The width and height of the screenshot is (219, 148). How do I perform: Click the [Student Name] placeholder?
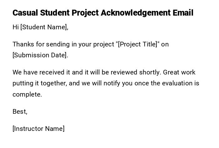click(44, 27)
